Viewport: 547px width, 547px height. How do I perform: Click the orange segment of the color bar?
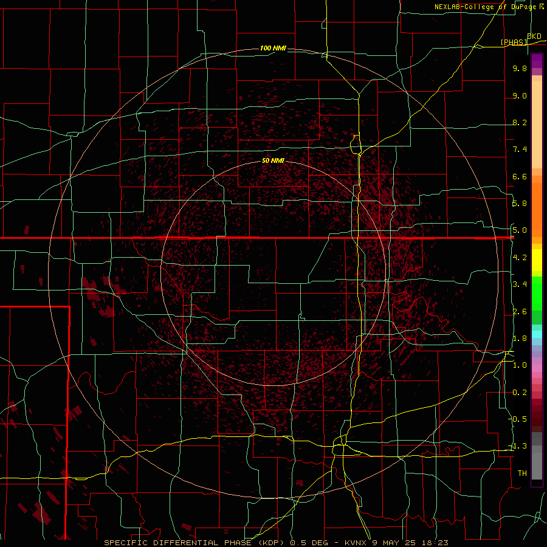(x=537, y=209)
